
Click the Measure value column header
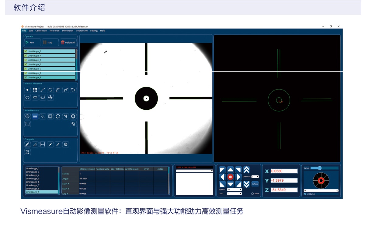[x=87, y=169]
